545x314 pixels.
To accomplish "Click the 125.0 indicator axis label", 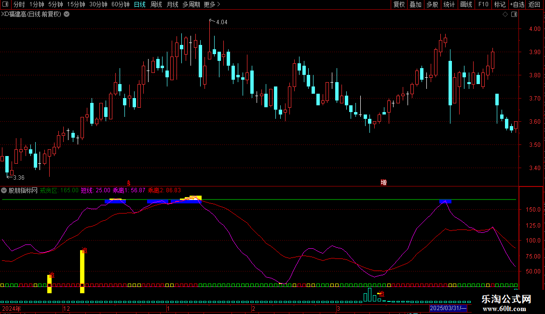I will point(533,226).
